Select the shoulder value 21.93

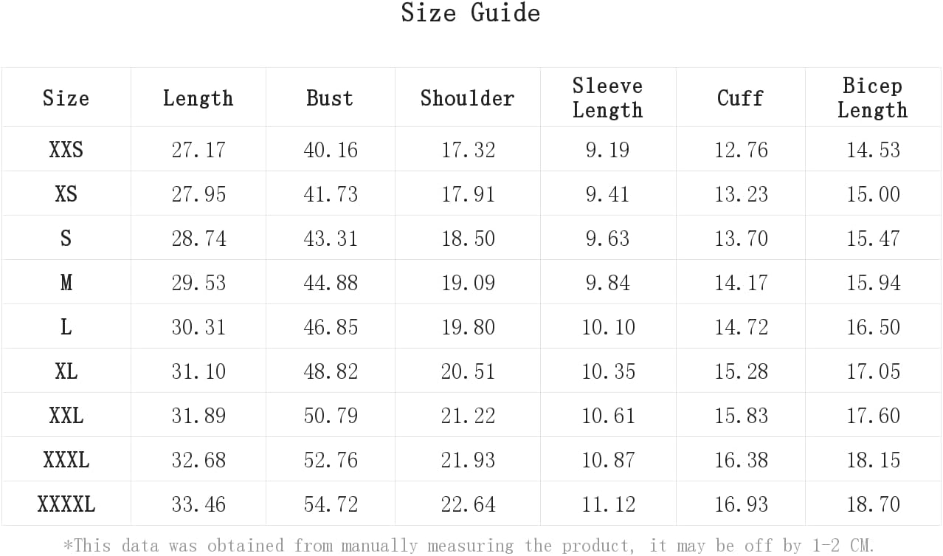tap(468, 460)
